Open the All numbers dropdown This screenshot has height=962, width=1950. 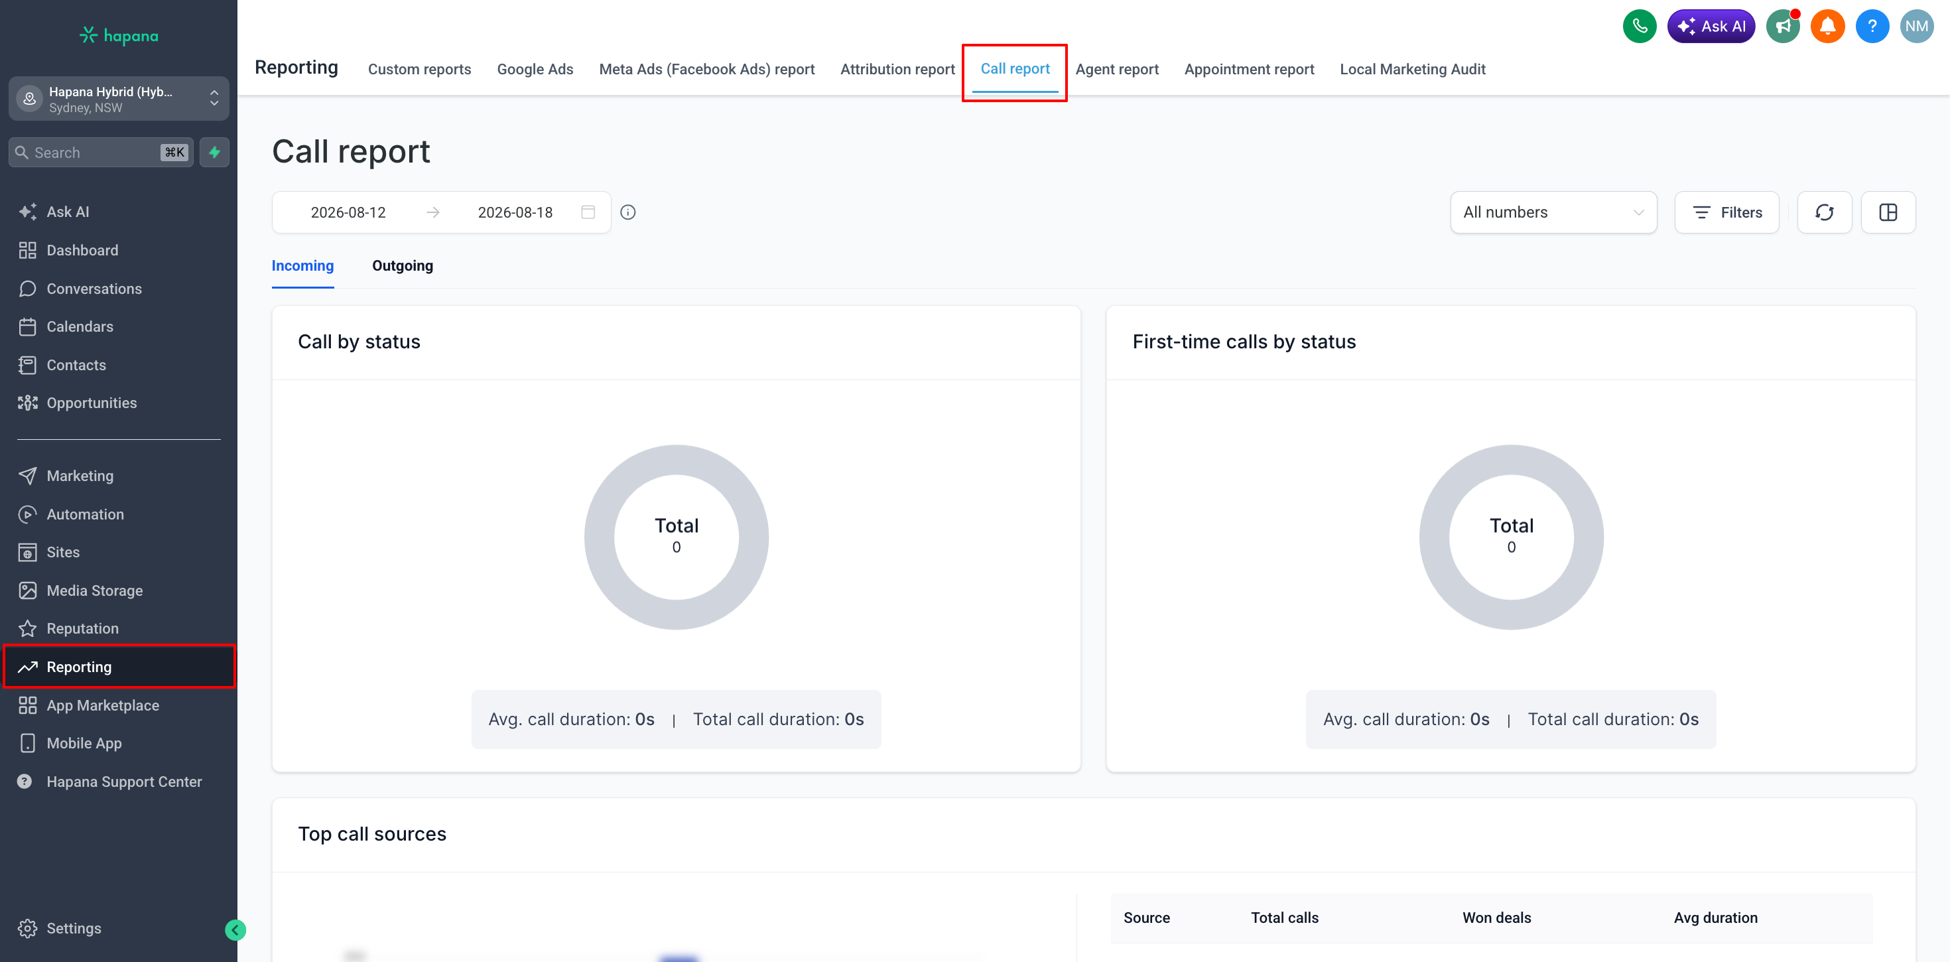click(1553, 212)
